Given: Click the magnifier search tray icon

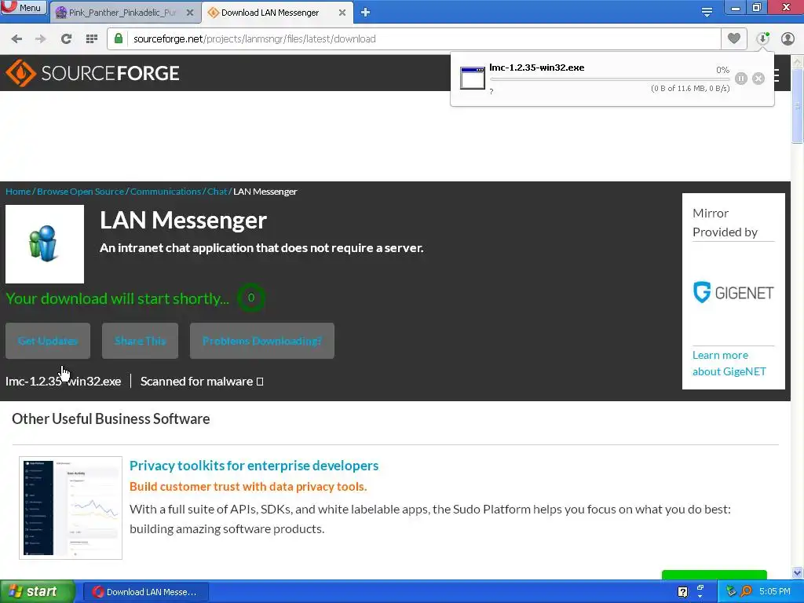Looking at the screenshot, I should [x=746, y=591].
